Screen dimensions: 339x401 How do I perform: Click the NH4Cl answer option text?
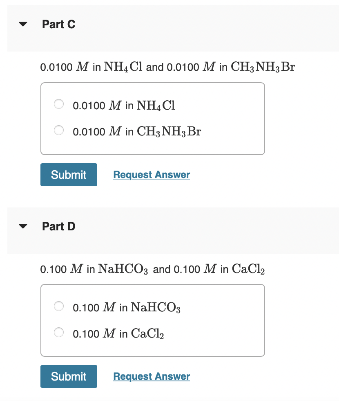click(123, 105)
